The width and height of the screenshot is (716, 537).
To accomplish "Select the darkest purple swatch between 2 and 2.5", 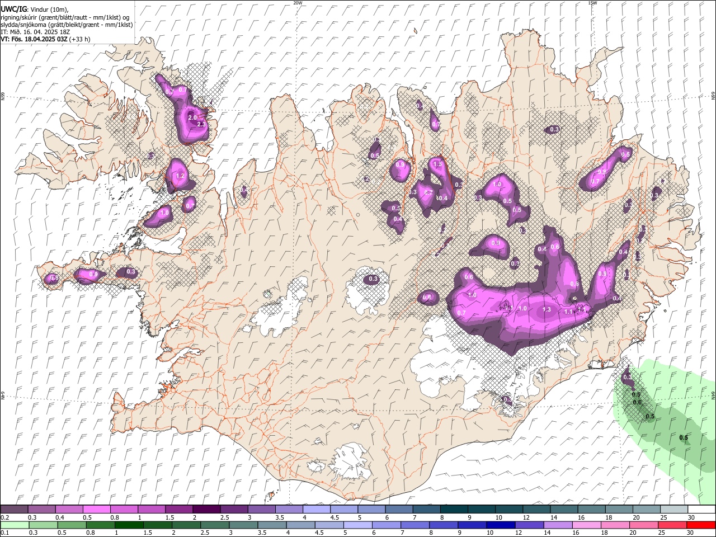I will tap(206, 509).
